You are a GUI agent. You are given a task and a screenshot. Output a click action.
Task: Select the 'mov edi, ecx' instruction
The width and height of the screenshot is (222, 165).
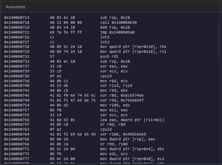coord(114,154)
